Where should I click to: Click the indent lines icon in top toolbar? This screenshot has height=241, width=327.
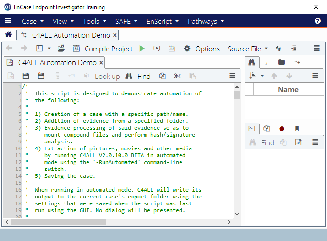[294, 49]
